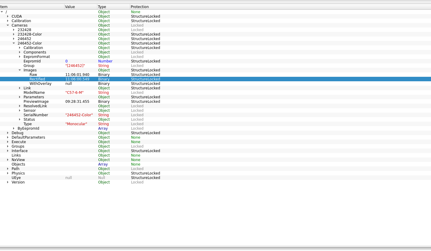Select the highlighted Rectified row
The height and width of the screenshot is (251, 431).
(x=37, y=79)
